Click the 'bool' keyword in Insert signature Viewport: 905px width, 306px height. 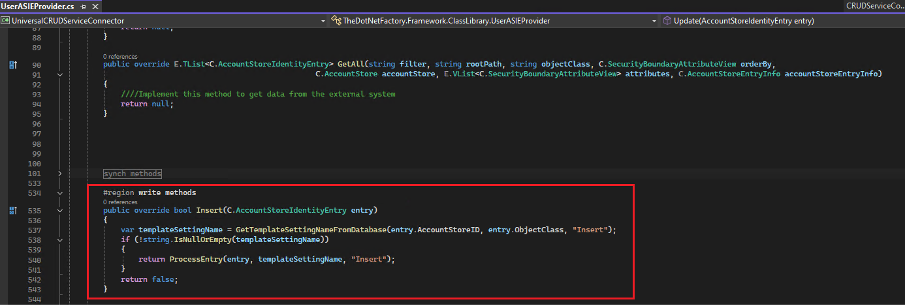183,211
